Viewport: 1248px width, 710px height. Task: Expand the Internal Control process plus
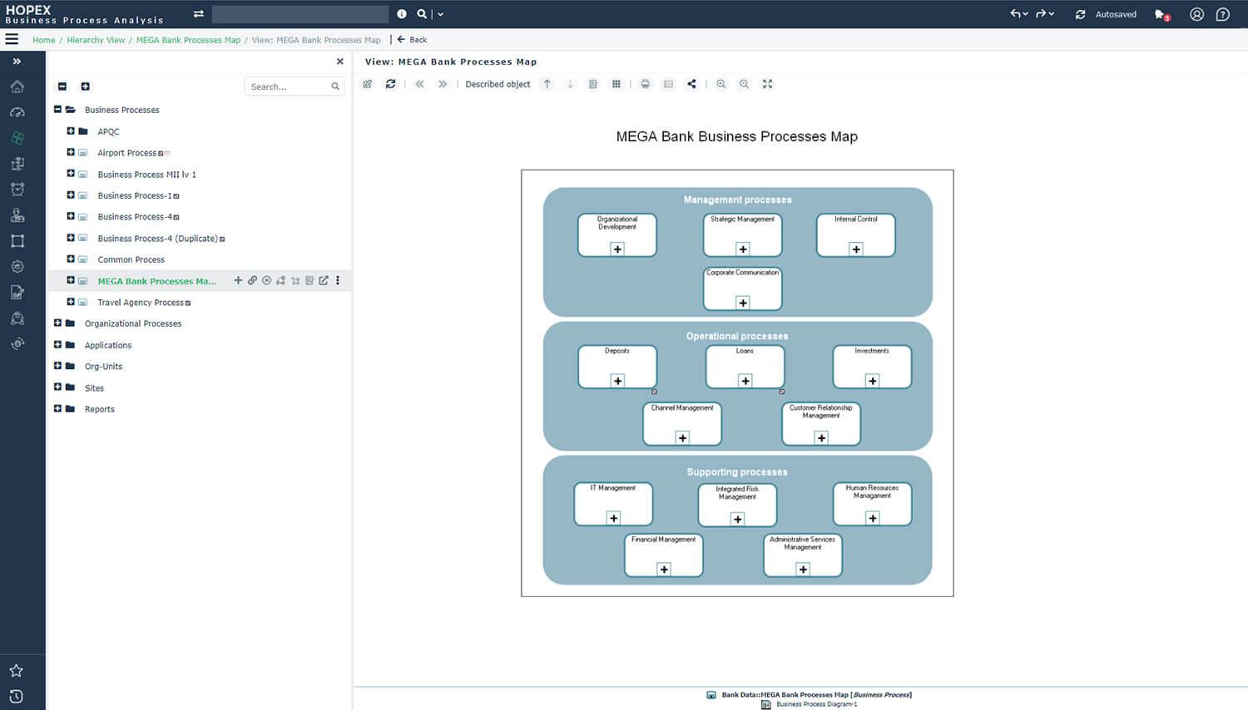(x=856, y=249)
